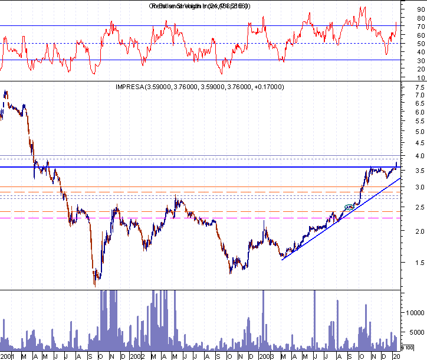Select the dotted blue RSI 50 midline
427x360 pixels.
(200, 43)
